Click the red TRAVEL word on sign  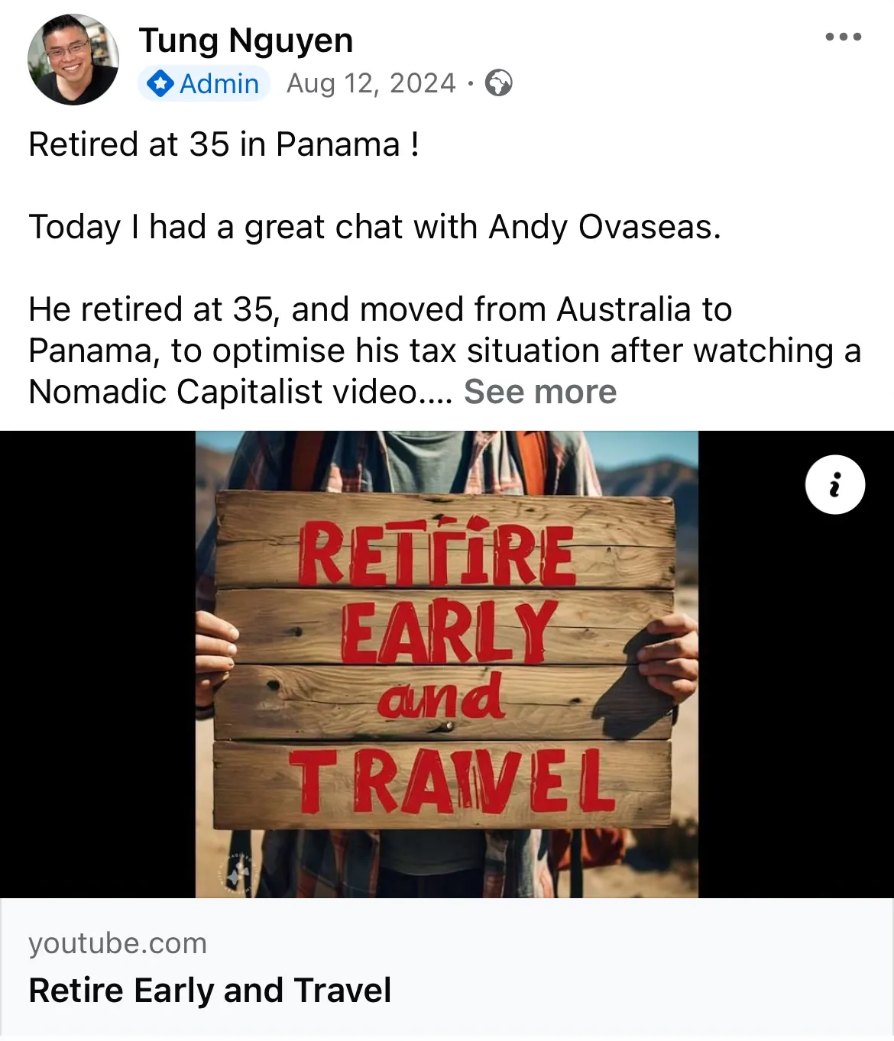pos(451,781)
